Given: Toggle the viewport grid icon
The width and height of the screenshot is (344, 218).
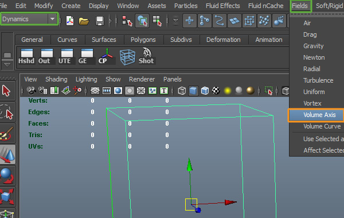Looking at the screenshot, I should pyautogui.click(x=95, y=91).
